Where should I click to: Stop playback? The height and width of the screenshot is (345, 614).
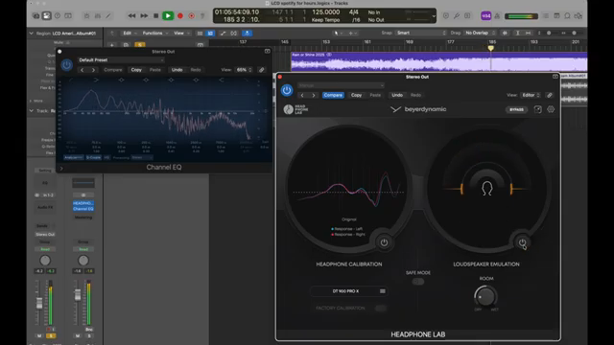(x=155, y=16)
